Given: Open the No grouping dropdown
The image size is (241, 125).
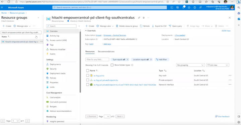Looking at the screenshot, I should coord(190,65).
